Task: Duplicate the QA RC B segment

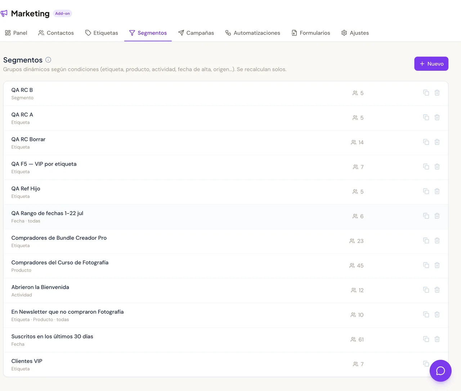Action: click(x=426, y=93)
